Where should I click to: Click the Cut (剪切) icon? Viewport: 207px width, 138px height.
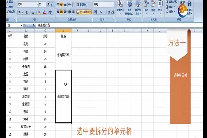(8, 2)
